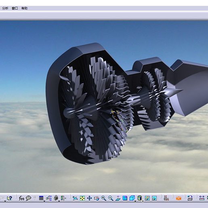Expand the quick view dropdown under the cube
The width and height of the screenshot is (208, 208).
pos(135,201)
